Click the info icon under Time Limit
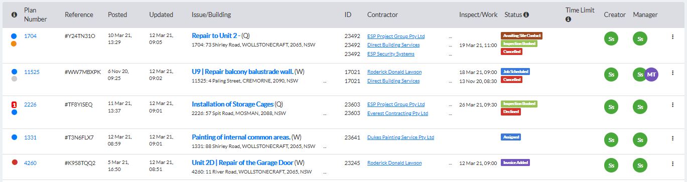 (568, 19)
